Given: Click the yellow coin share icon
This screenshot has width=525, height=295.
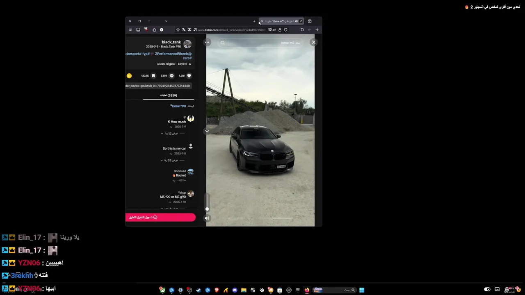Looking at the screenshot, I should (x=129, y=76).
